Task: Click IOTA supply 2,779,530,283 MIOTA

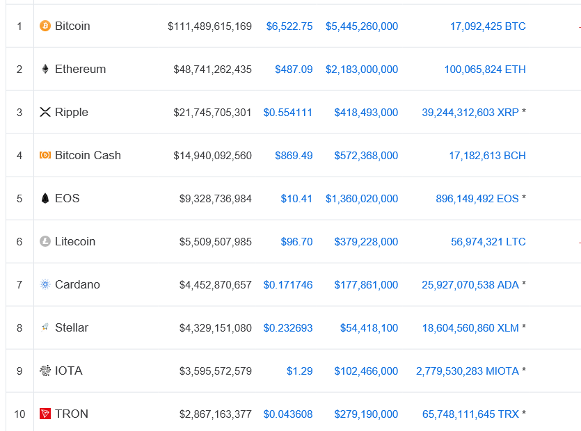Action: pyautogui.click(x=468, y=371)
